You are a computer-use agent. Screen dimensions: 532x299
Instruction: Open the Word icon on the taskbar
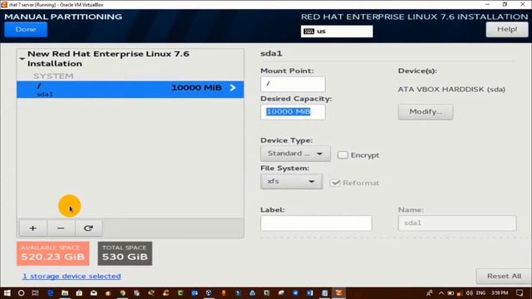pyautogui.click(x=310, y=293)
